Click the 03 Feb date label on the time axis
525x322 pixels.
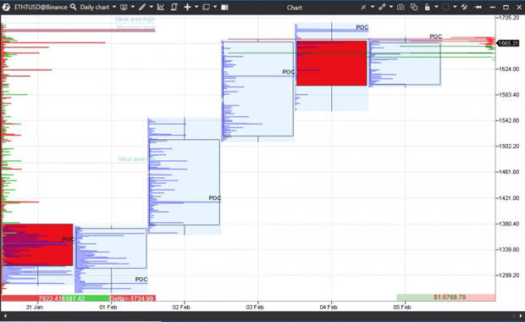pos(255,307)
